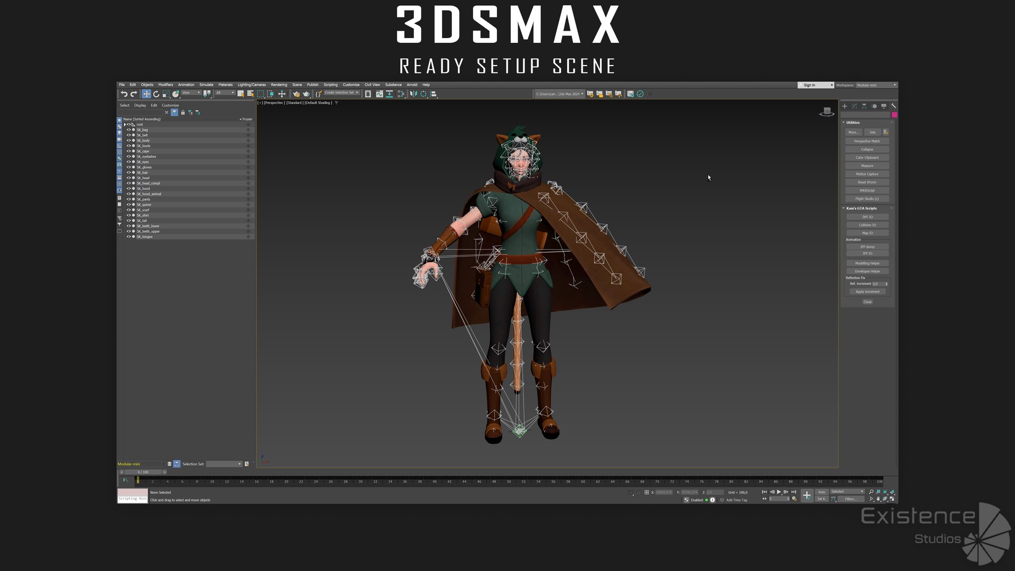Open the Scripting menu
1015x571 pixels.
pyautogui.click(x=330, y=85)
